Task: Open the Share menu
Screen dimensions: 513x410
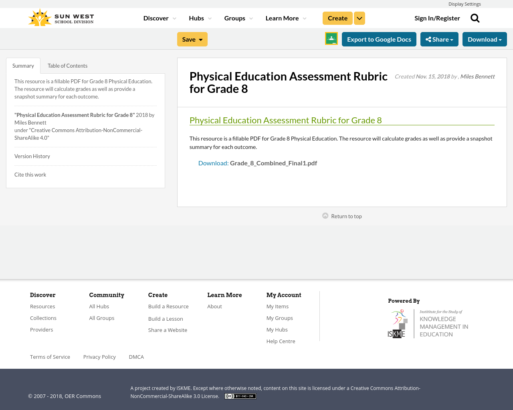Action: [x=439, y=38]
